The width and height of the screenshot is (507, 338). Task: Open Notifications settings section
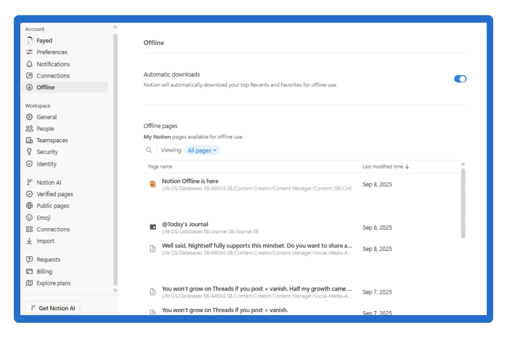[x=65, y=64]
